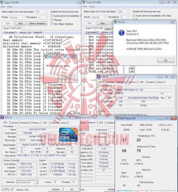The width and height of the screenshot is (178, 192).
Task: Click the CPU-Z Z icon in front CPU-Z title
Action: click(x=2, y=117)
